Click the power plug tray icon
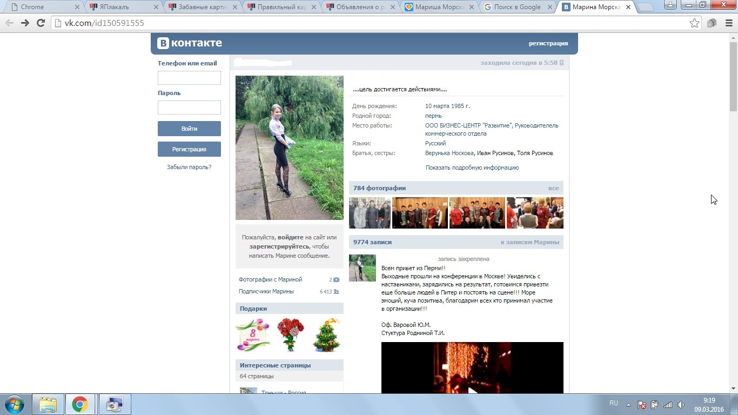 tap(655, 404)
